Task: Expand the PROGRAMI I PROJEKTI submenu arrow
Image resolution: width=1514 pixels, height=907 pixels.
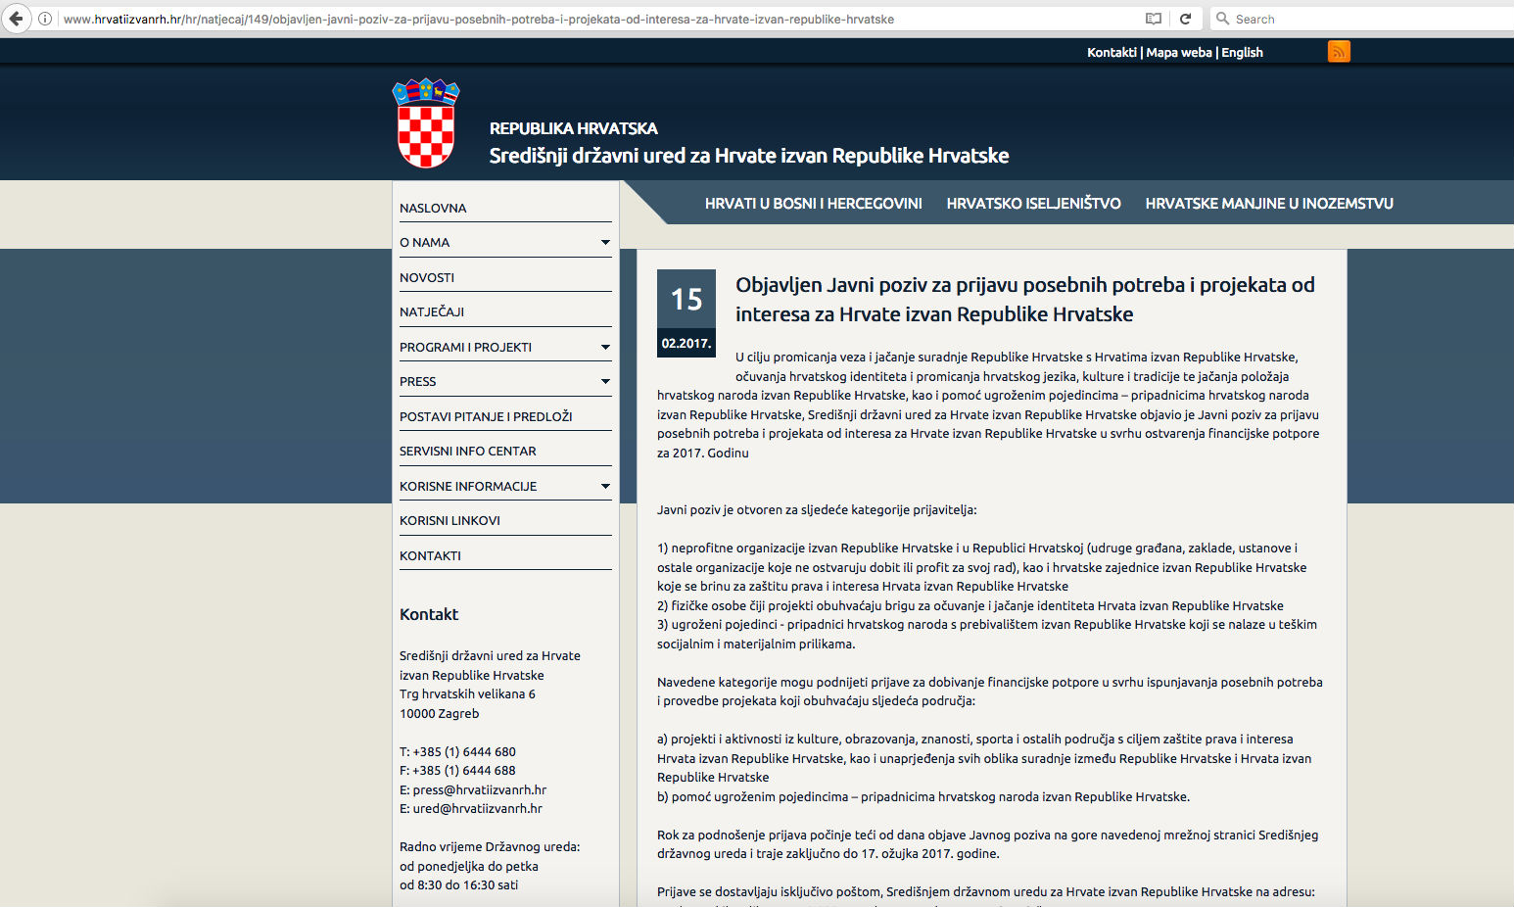Action: 605,348
